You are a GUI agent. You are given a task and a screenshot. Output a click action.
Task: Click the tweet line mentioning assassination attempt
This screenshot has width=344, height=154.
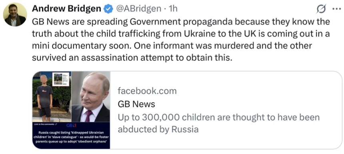tap(132, 58)
